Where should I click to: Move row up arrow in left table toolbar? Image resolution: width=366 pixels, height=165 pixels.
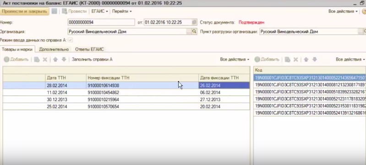(x=55, y=60)
